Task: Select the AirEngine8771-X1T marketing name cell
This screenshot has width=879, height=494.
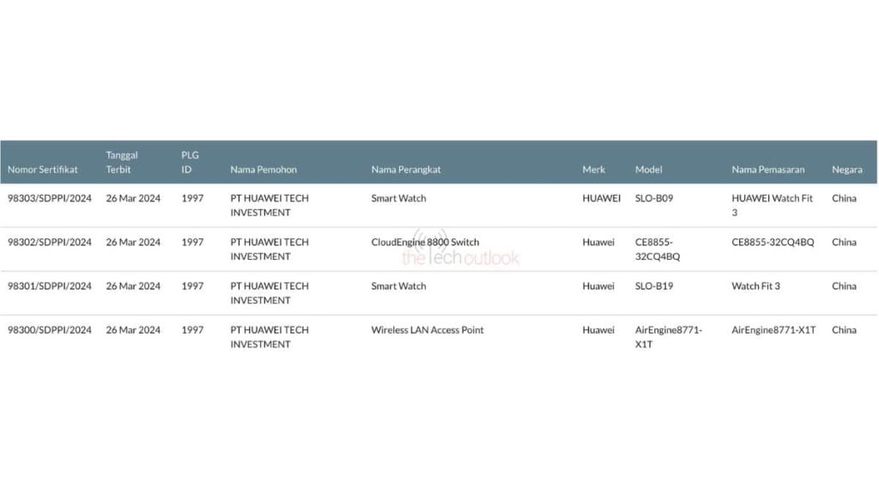Action: 773,329
